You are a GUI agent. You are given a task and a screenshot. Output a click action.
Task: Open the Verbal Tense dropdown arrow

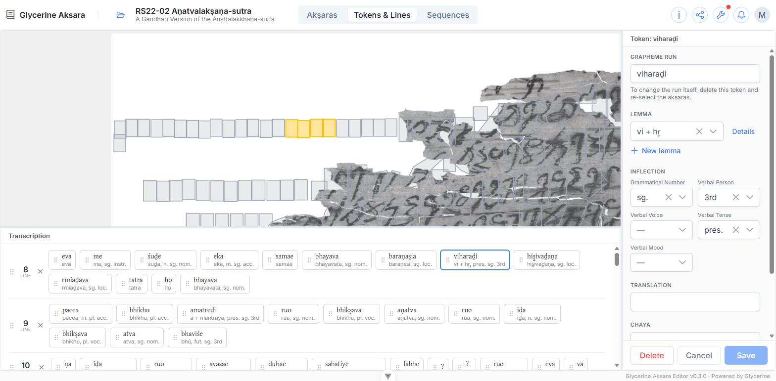click(749, 230)
